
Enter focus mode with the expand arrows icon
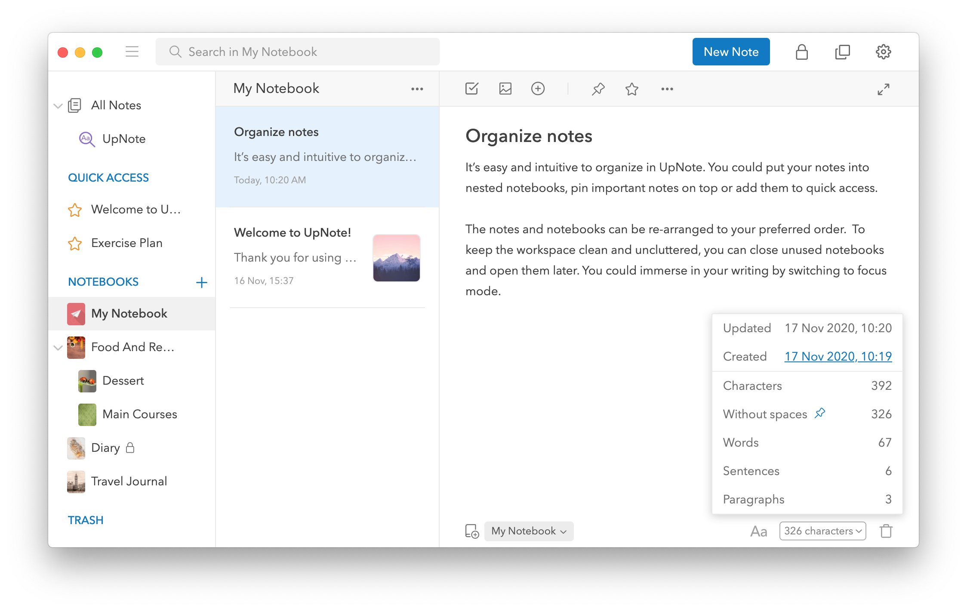(x=883, y=89)
